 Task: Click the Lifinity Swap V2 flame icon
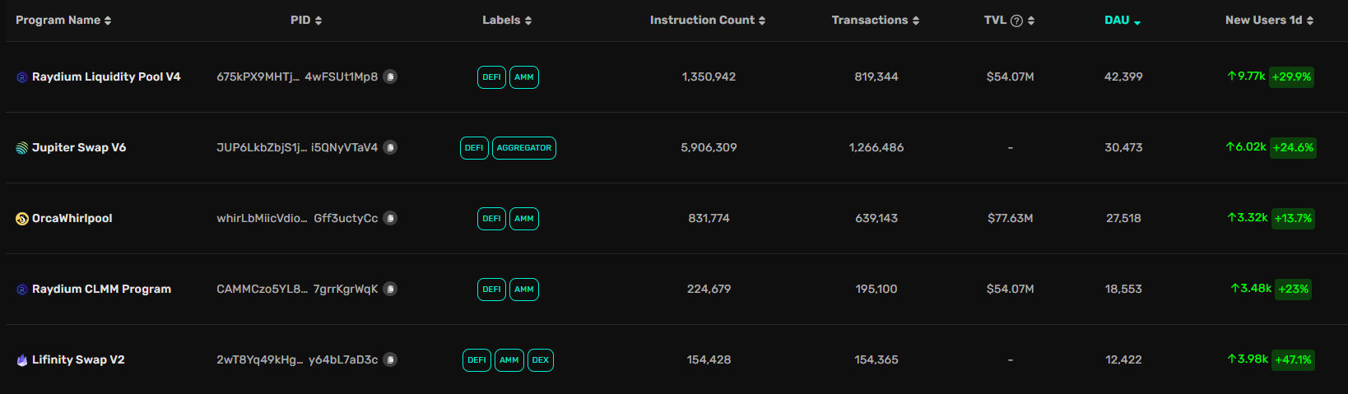click(x=22, y=360)
